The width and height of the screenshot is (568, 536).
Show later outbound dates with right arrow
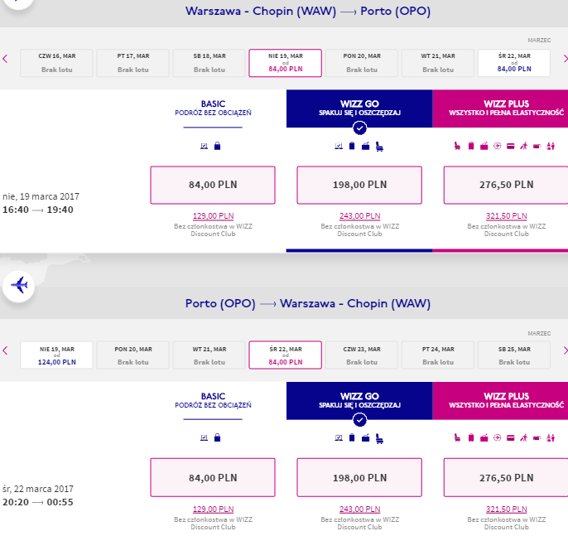pos(565,59)
